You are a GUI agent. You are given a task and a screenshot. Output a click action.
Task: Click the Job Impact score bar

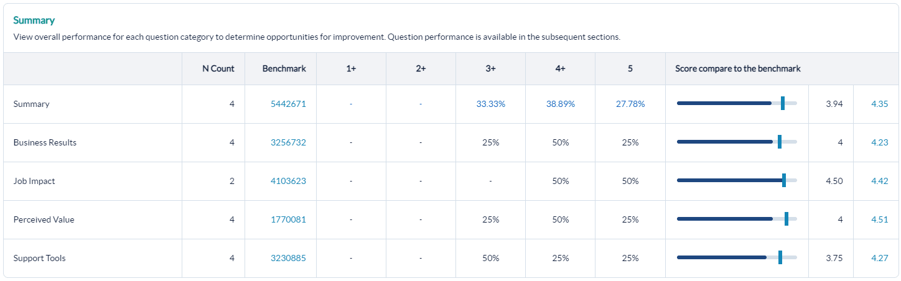click(736, 181)
